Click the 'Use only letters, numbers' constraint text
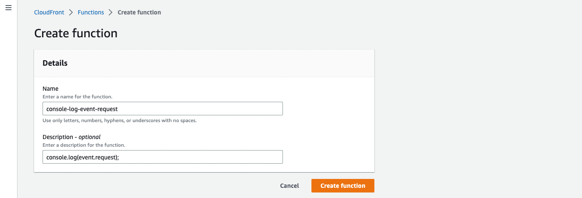The image size is (582, 198). [x=120, y=120]
